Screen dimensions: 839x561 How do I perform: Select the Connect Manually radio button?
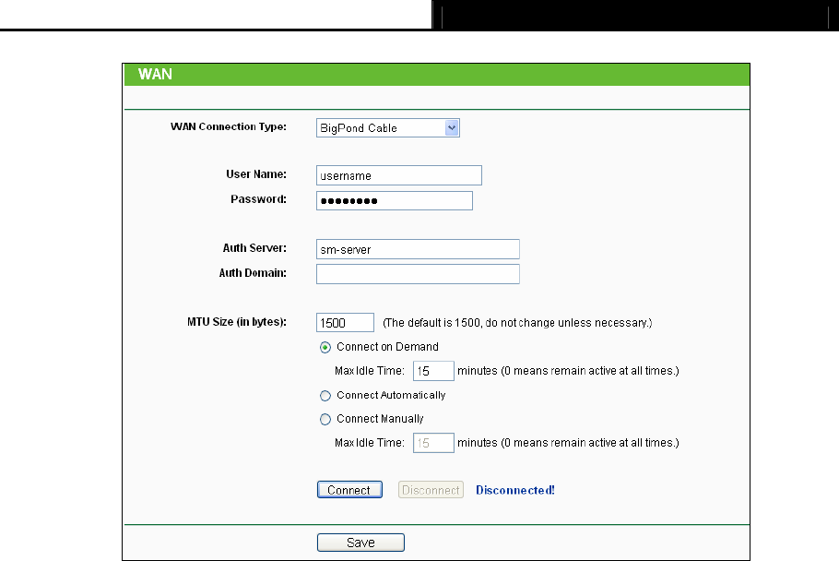click(325, 420)
